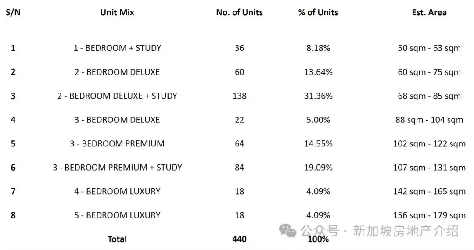Click the Est. Area column header
474x250 pixels.
[x=429, y=12]
